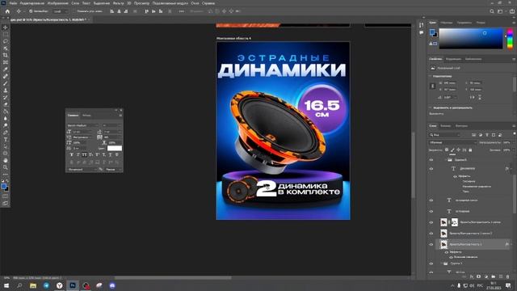Switch to the Библиотеки tab
This screenshot has width=517, height=291.
[x=473, y=59]
